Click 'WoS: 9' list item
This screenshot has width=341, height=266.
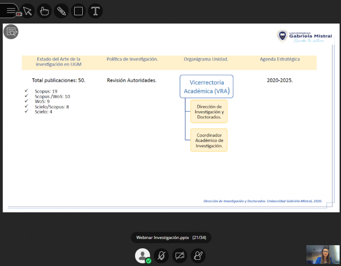tap(42, 102)
